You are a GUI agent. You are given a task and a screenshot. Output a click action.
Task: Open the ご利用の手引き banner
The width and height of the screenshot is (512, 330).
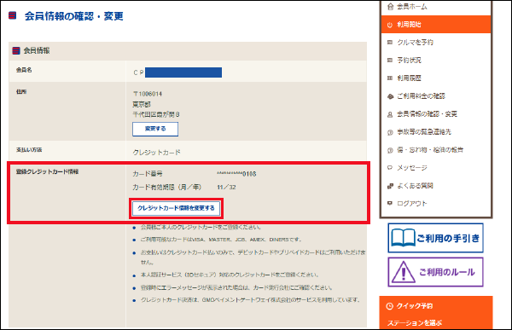coord(435,238)
